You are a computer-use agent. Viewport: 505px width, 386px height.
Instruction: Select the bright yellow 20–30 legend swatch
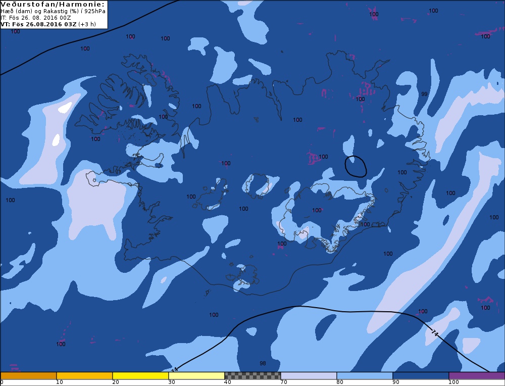(x=140, y=376)
